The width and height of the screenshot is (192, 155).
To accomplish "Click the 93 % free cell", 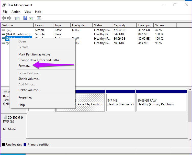I will click(x=158, y=43).
